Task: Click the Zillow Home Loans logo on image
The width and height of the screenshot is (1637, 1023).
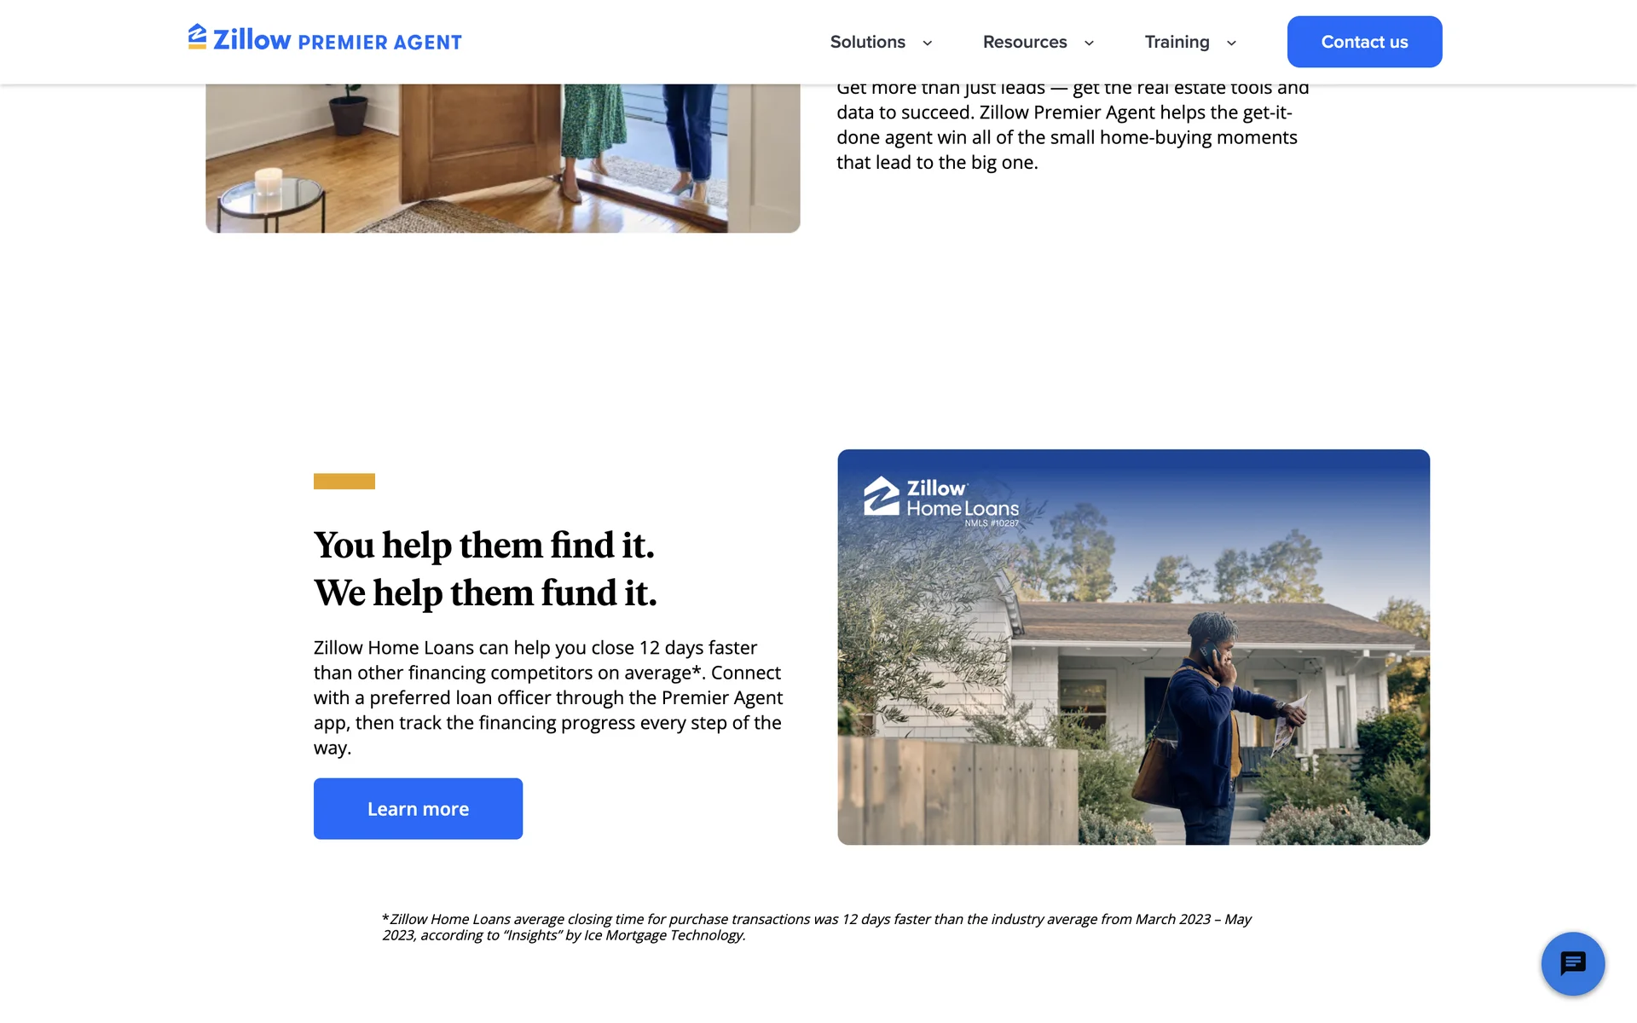Action: 941,501
